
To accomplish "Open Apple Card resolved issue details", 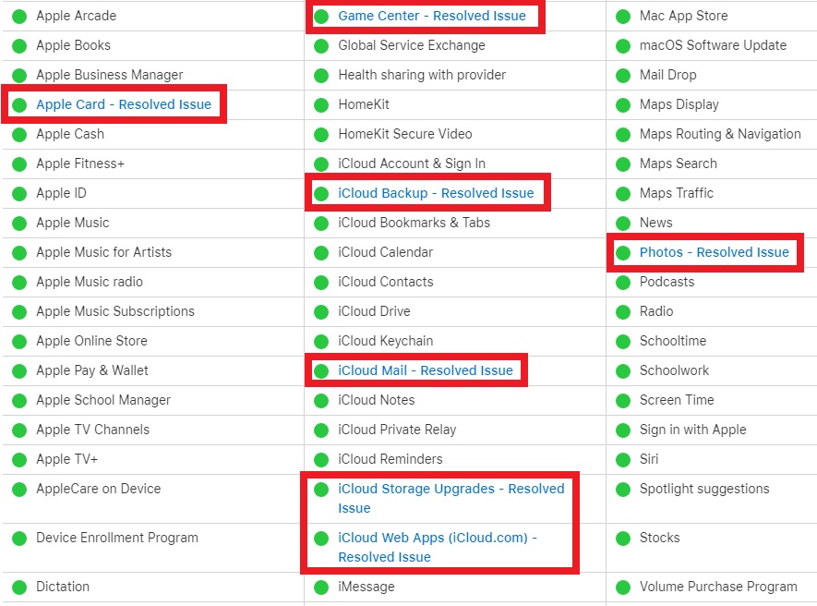I will (124, 104).
